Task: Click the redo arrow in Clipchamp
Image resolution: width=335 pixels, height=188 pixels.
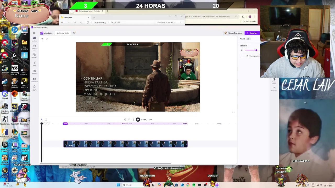Action: pos(47,39)
